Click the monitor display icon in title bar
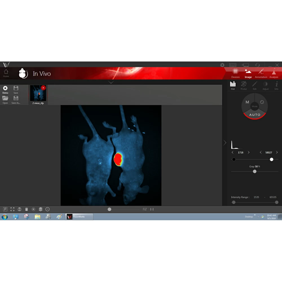The image size is (282, 282). [x=245, y=65]
